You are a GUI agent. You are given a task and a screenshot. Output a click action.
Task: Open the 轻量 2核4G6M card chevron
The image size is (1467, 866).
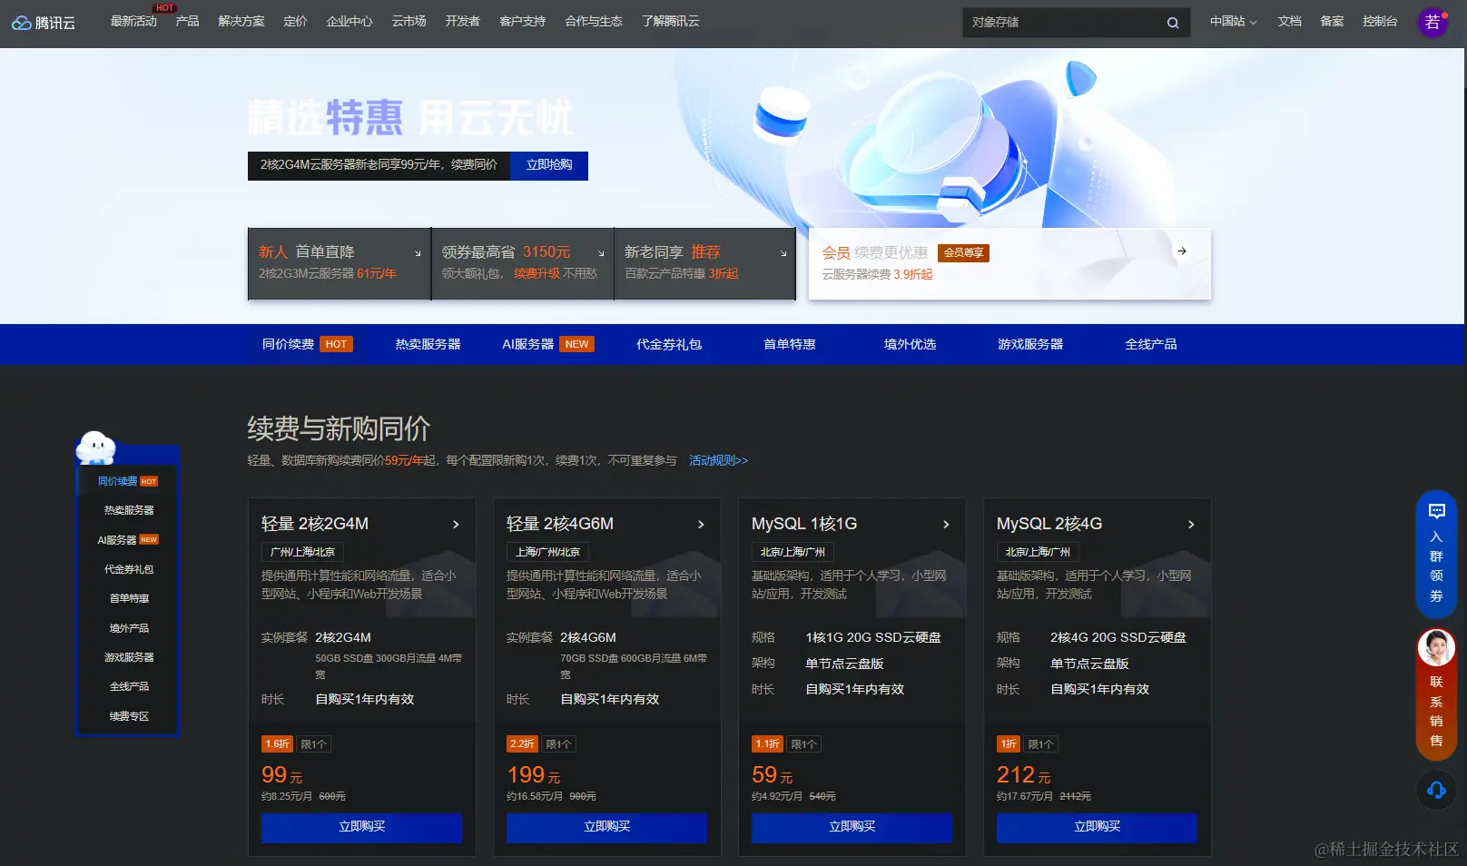coord(701,525)
